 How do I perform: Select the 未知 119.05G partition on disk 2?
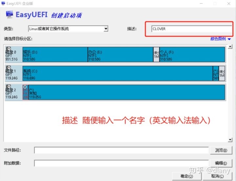127,92
